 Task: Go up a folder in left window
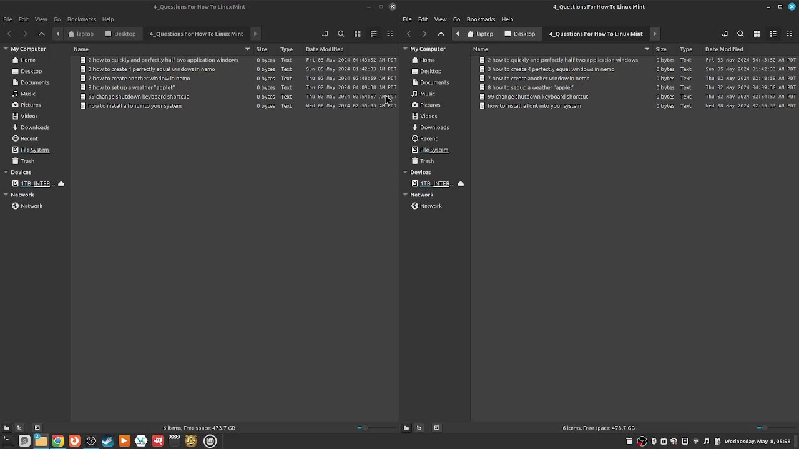42,34
